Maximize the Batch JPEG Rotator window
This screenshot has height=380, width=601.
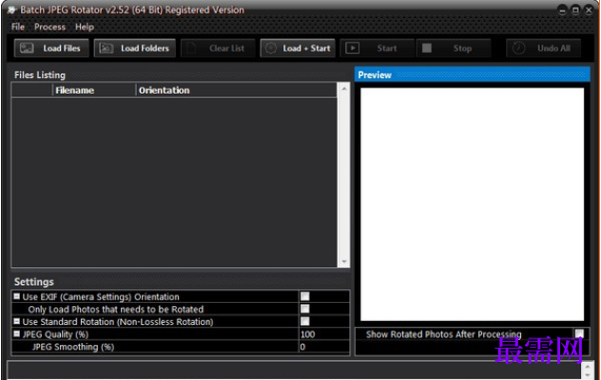[x=575, y=10]
